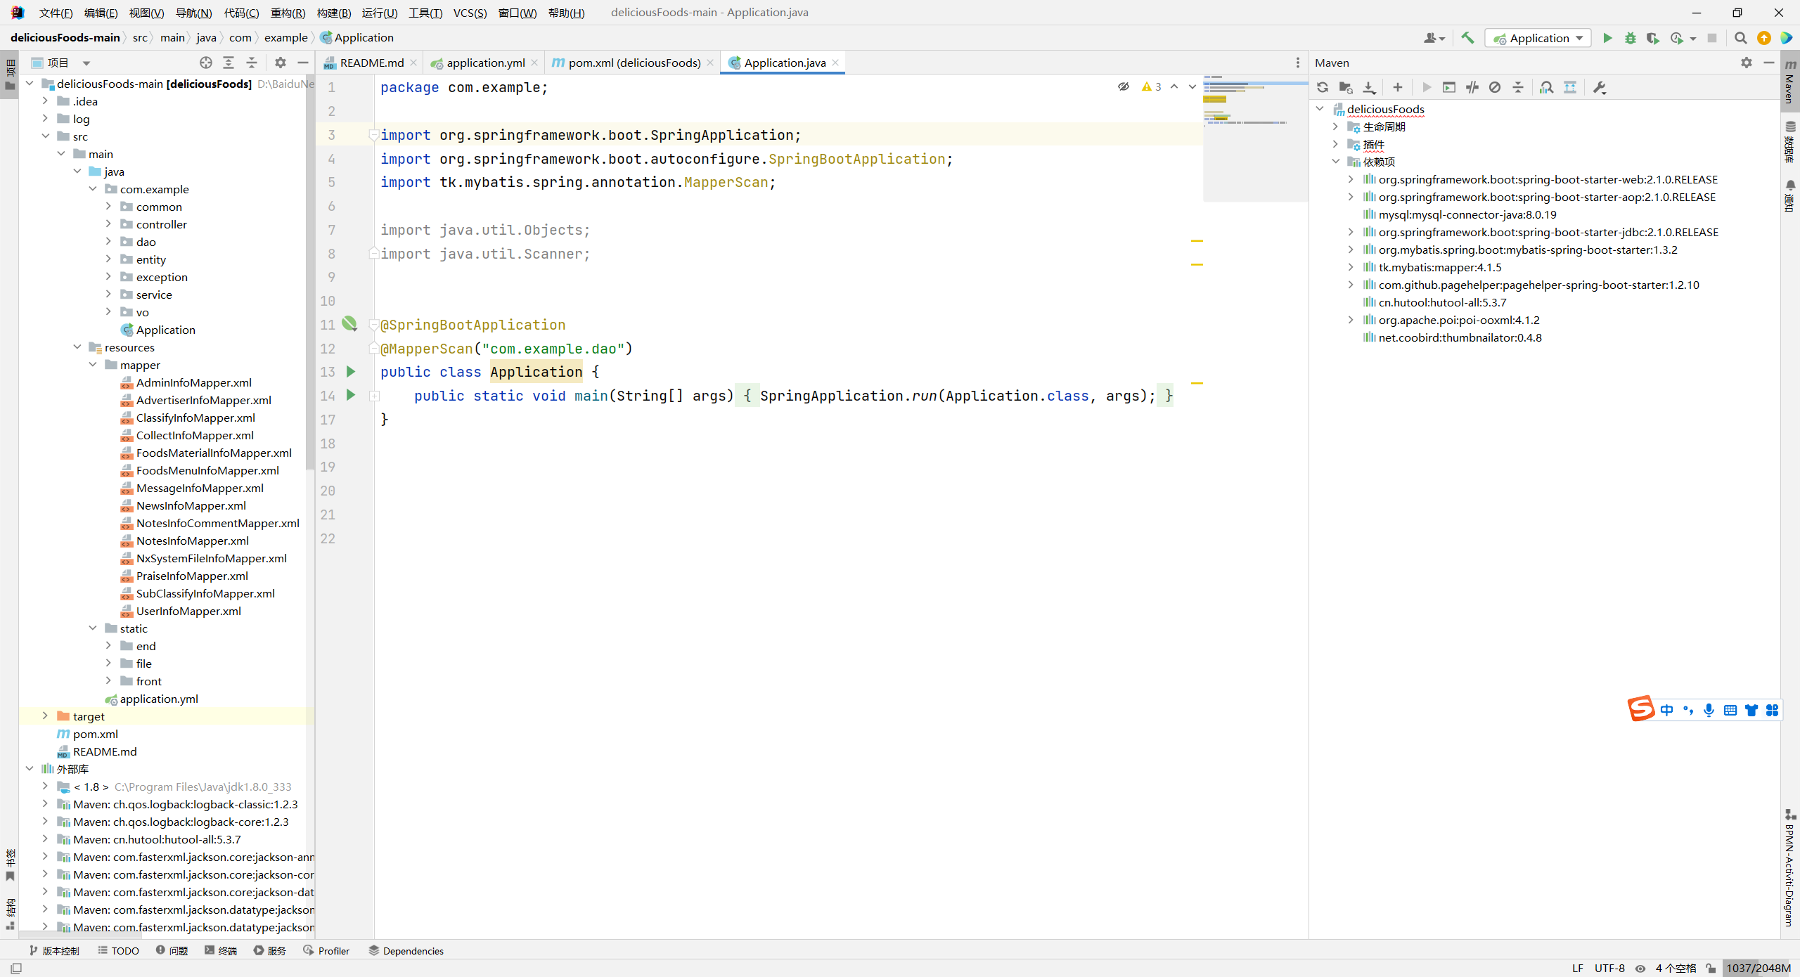Expand the service package
Viewport: 1800px width, 977px height.
[x=108, y=295]
